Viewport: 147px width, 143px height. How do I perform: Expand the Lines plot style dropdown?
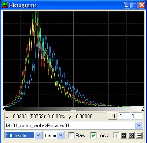tap(61, 135)
